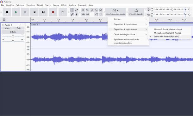This screenshot has width=193, height=116.
Task: Skip to end of the track
Action: (43, 12)
